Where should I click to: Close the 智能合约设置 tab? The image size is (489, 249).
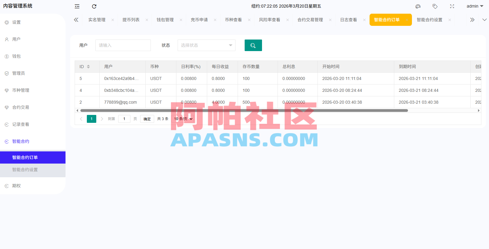click(x=450, y=20)
